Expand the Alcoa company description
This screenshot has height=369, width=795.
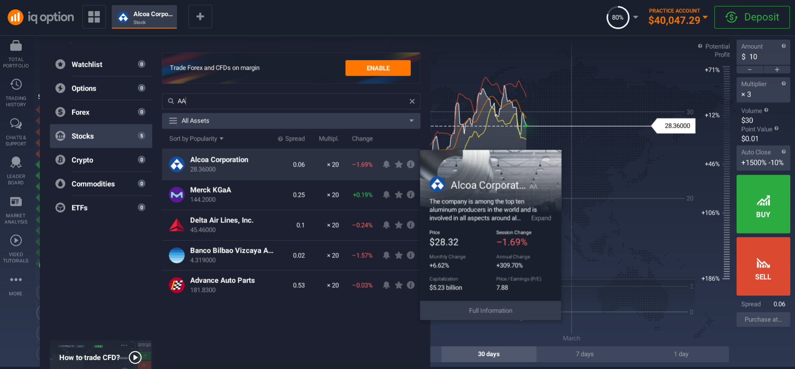pyautogui.click(x=541, y=218)
